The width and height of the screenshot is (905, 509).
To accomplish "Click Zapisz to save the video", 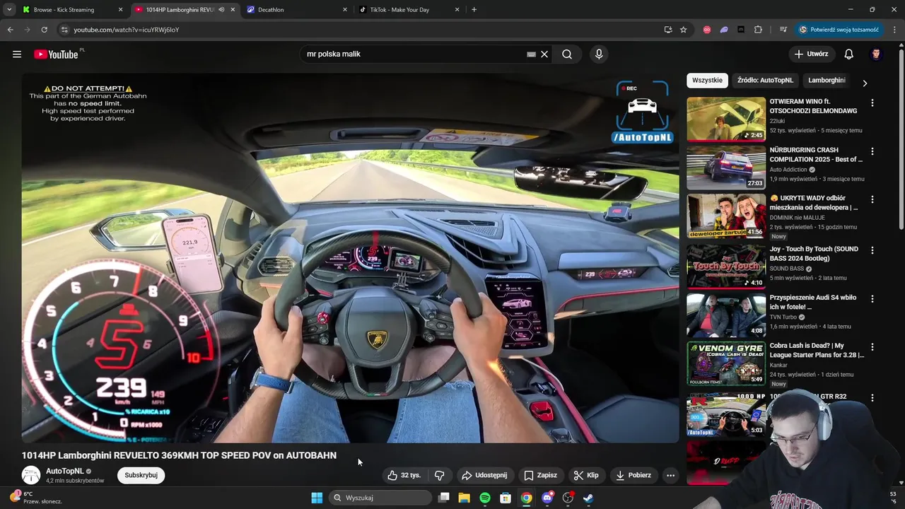I will tap(540, 475).
